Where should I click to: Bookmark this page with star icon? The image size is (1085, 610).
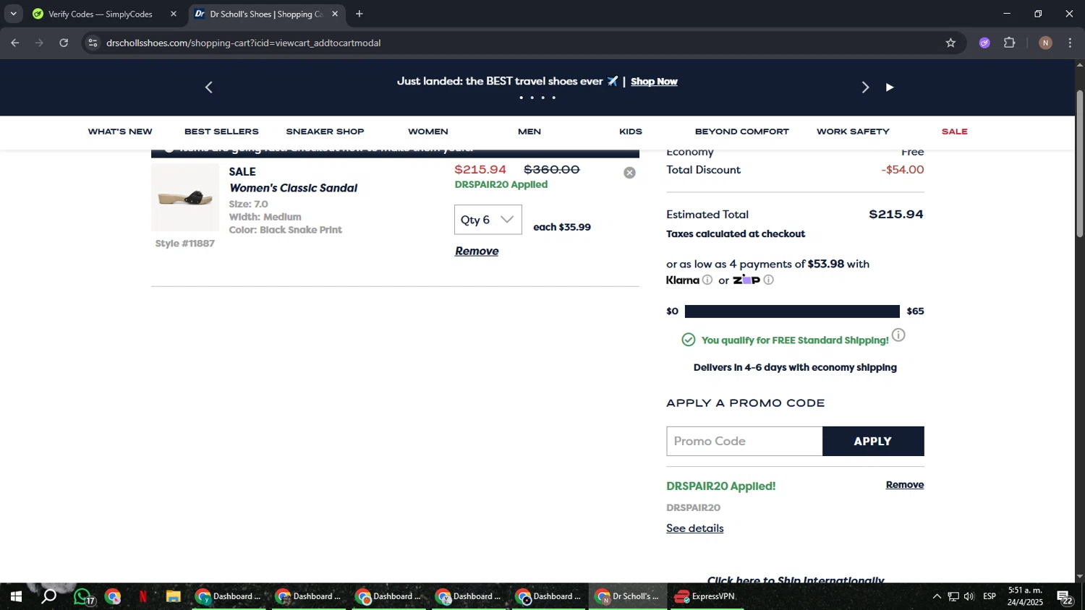point(950,43)
